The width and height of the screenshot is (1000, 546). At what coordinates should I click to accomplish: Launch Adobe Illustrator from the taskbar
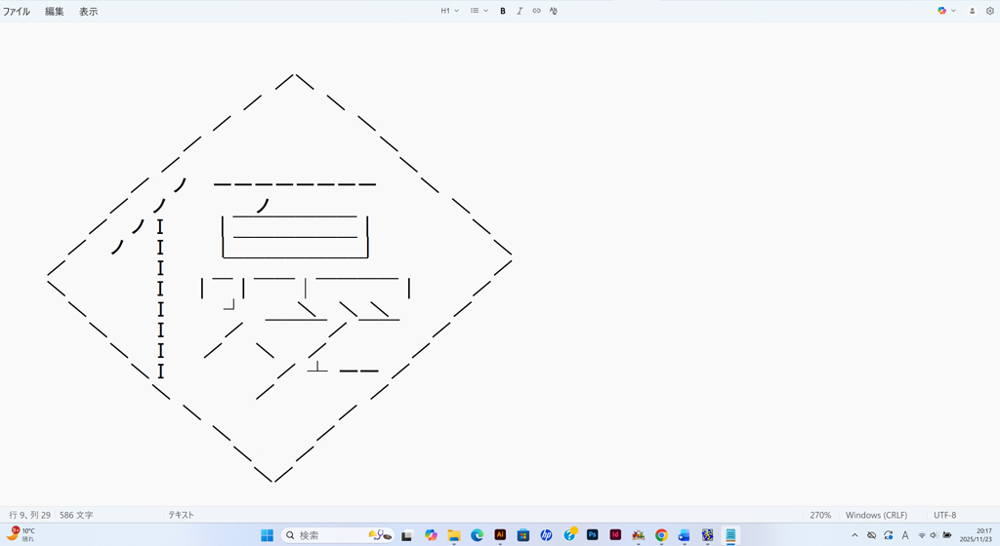coord(500,535)
